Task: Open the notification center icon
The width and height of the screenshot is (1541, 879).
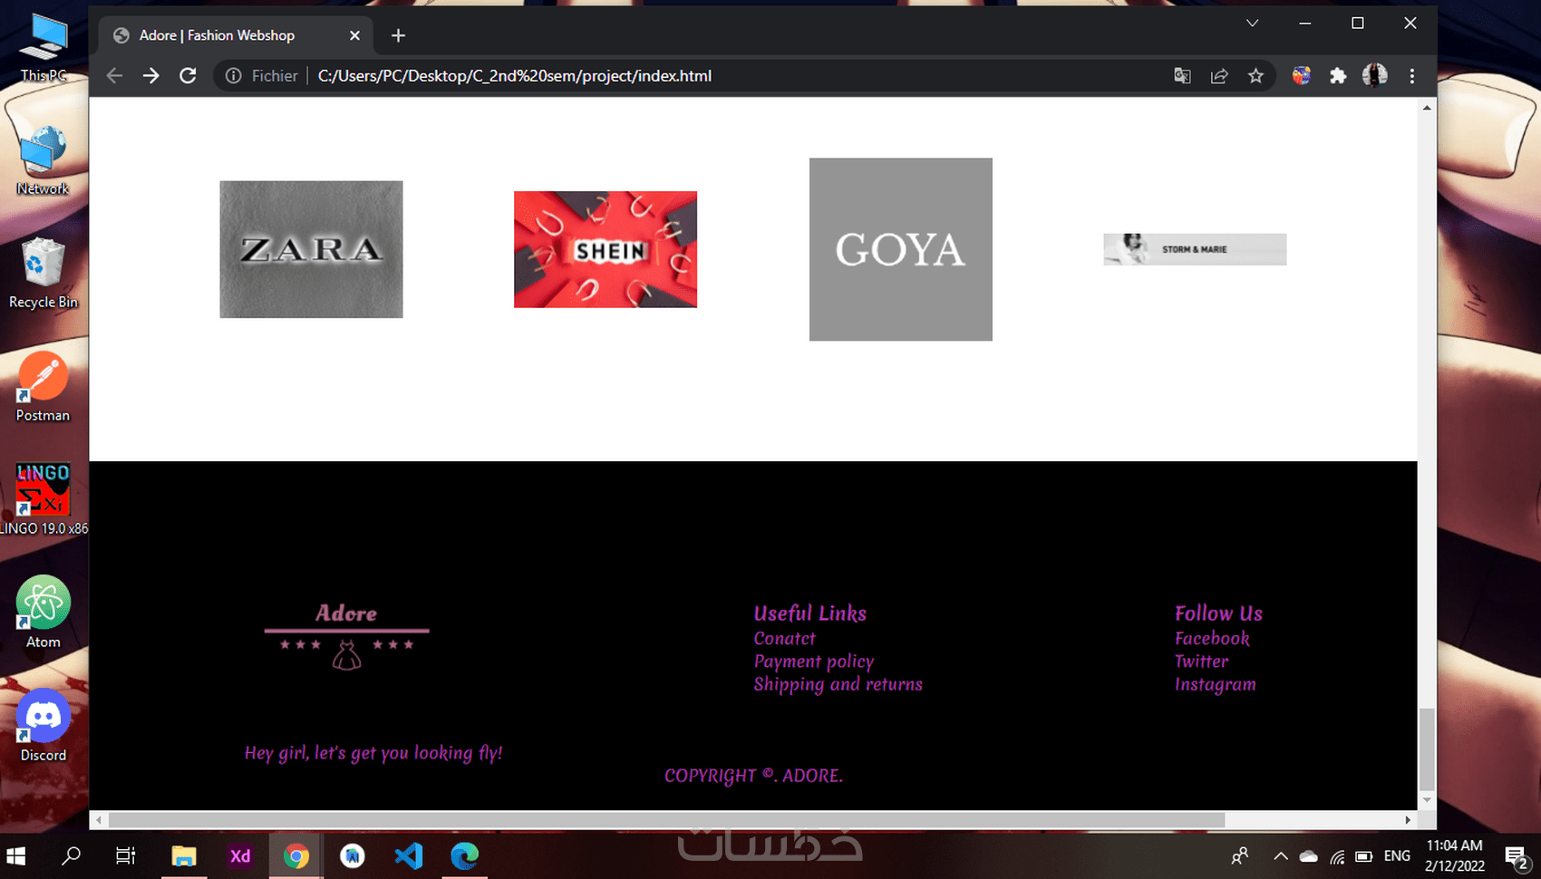Action: (x=1516, y=856)
